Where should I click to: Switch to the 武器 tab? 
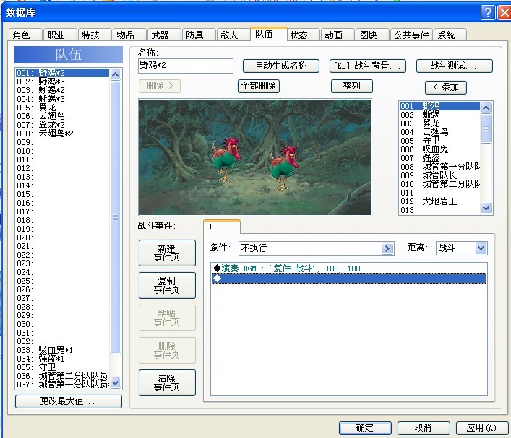164,35
